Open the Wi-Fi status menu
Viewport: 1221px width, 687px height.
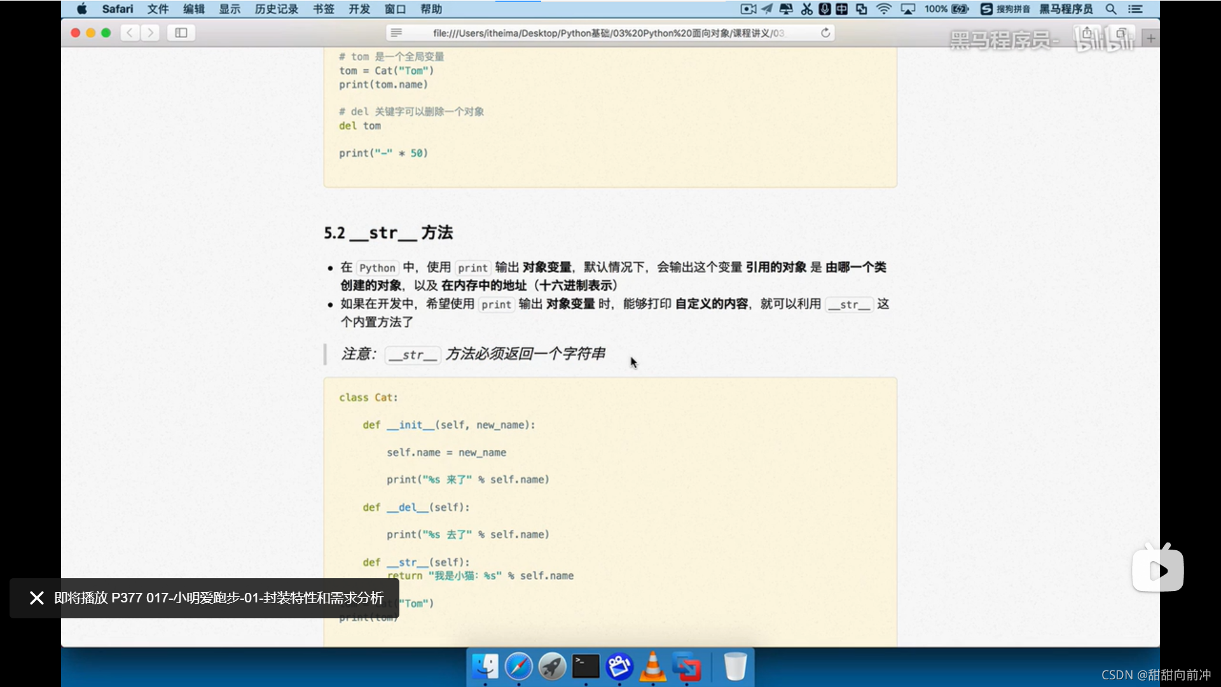(884, 9)
